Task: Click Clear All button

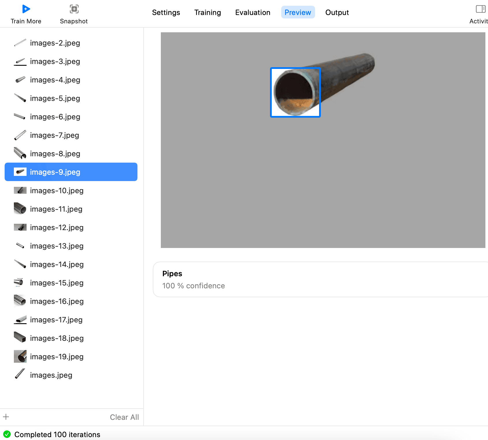Action: click(124, 417)
